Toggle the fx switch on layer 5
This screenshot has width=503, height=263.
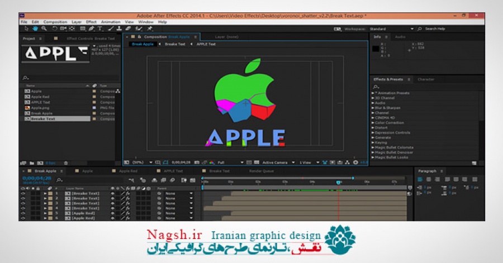tap(127, 213)
